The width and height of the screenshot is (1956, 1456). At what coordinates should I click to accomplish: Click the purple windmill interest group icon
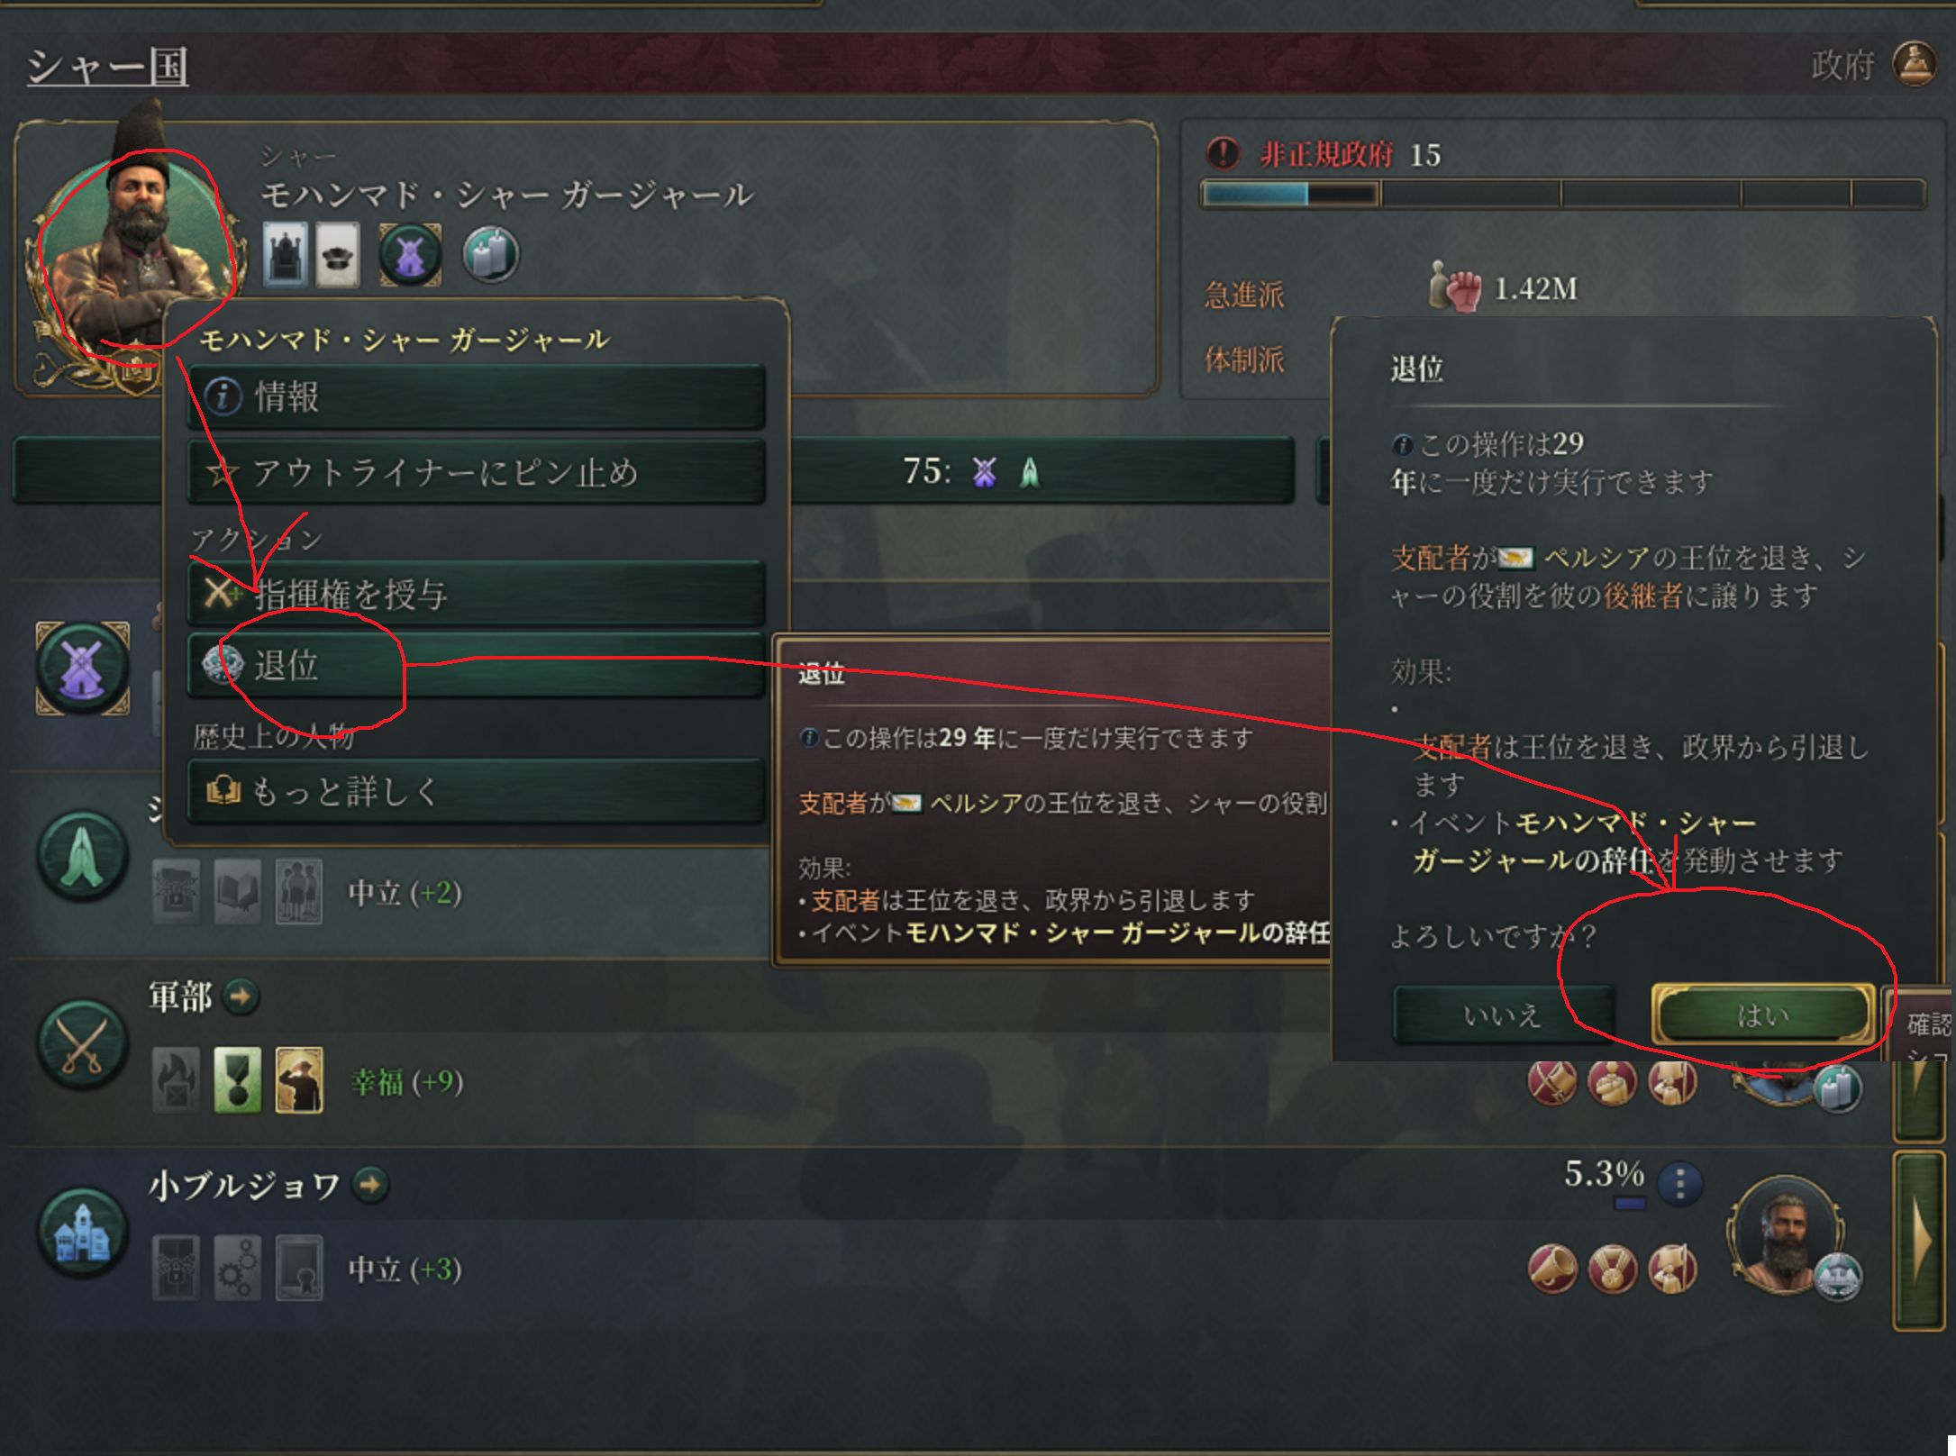82,669
